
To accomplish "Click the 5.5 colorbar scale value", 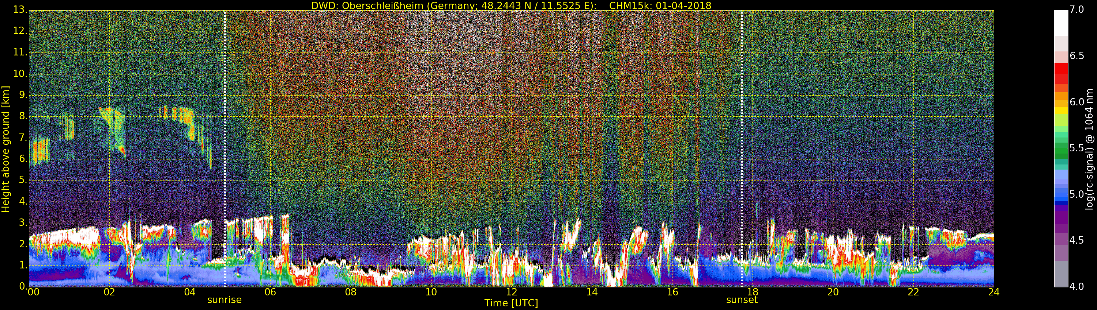I will coord(1077,148).
